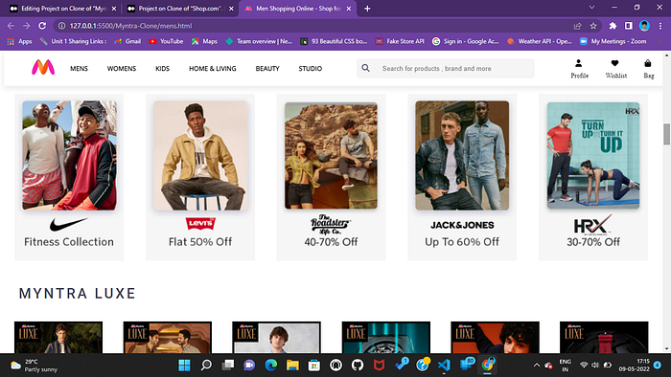Expand the tab search dropdown
The image size is (671, 377).
click(x=591, y=8)
